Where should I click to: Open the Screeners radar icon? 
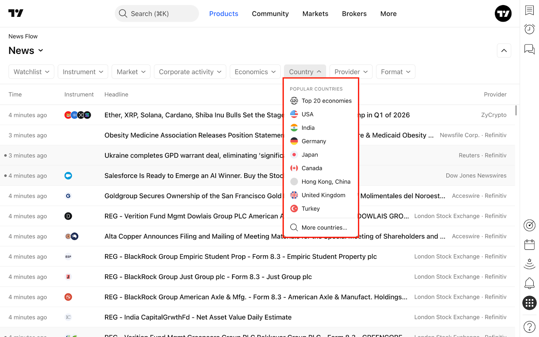coord(530,225)
